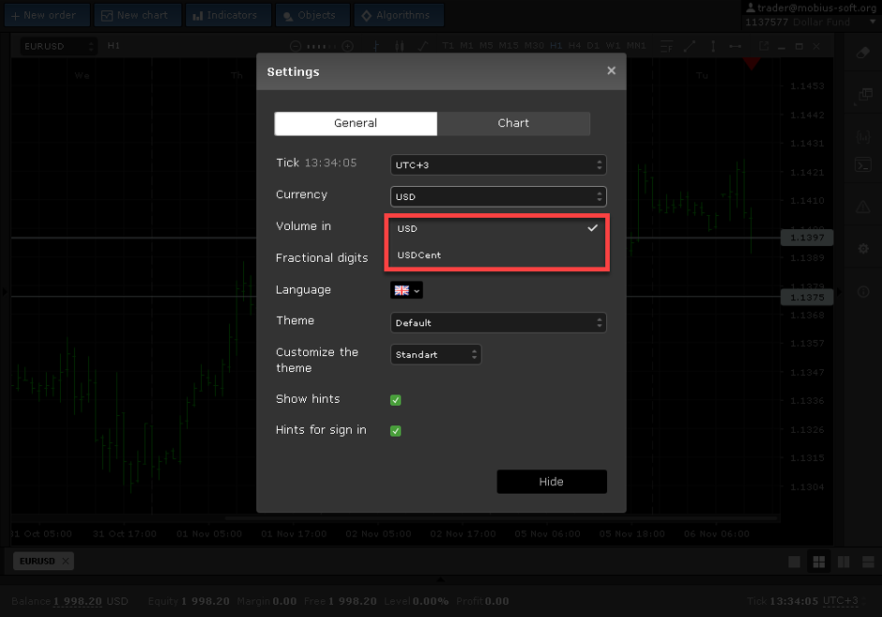The width and height of the screenshot is (882, 617).
Task: Switch to horizontal split layout icon
Action: (869, 562)
